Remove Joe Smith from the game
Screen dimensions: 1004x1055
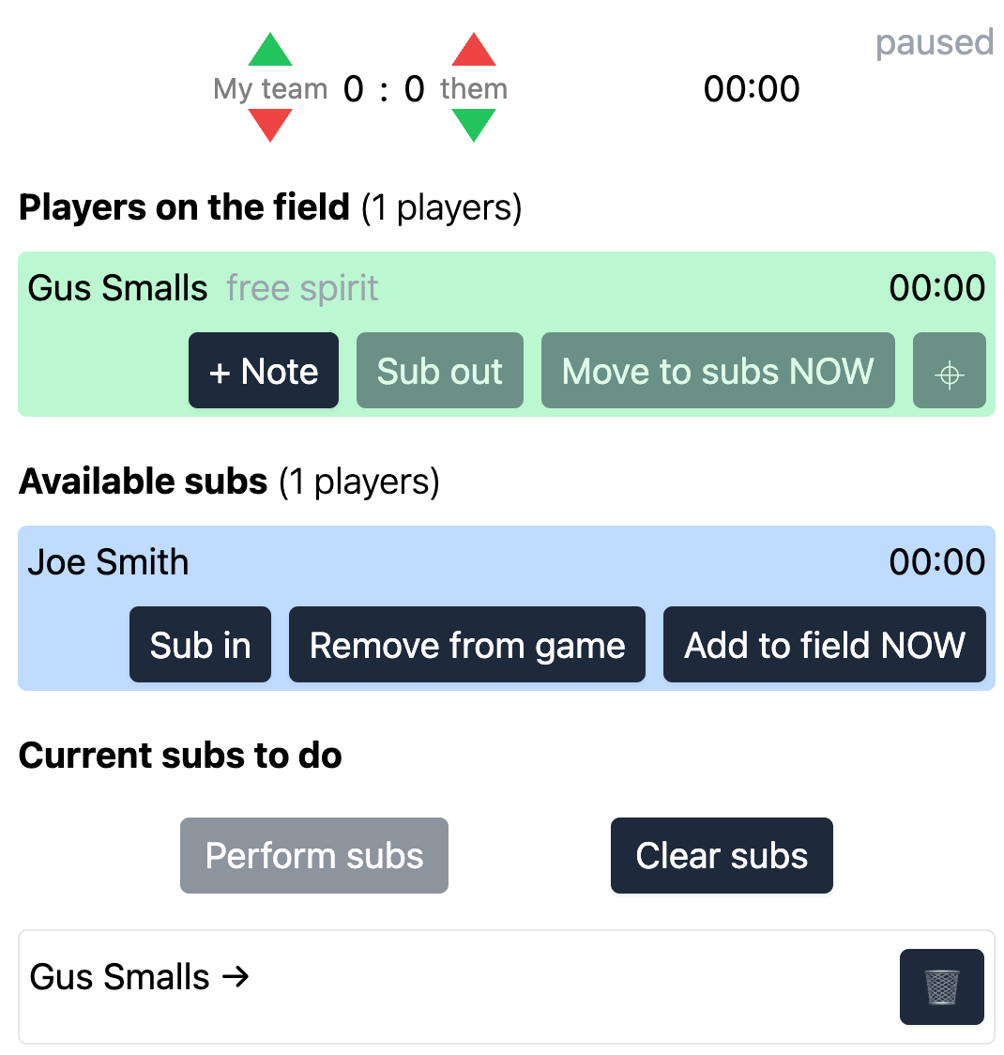(467, 644)
